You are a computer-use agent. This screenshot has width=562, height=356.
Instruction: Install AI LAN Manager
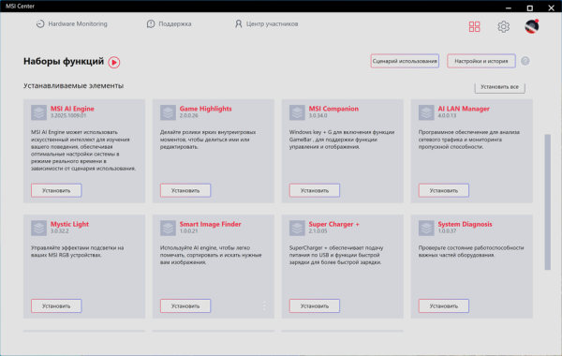(444, 190)
